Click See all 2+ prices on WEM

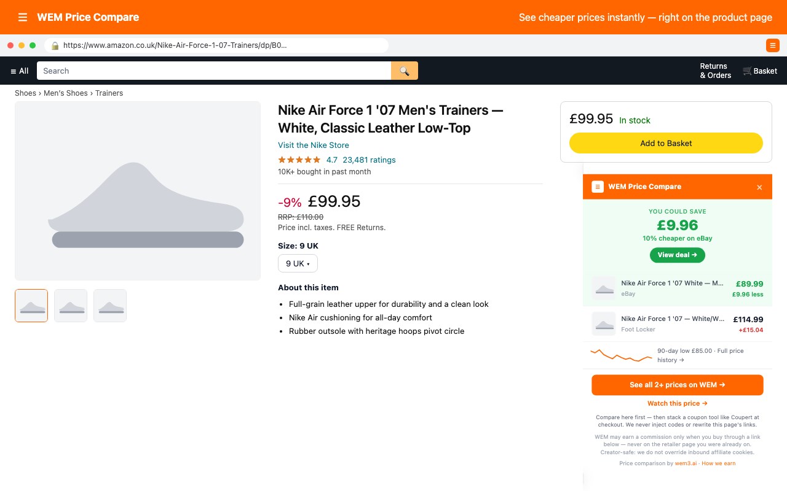(678, 385)
